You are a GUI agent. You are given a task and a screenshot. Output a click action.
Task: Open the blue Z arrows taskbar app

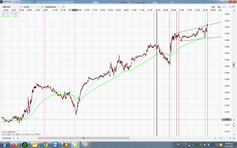pos(55,145)
